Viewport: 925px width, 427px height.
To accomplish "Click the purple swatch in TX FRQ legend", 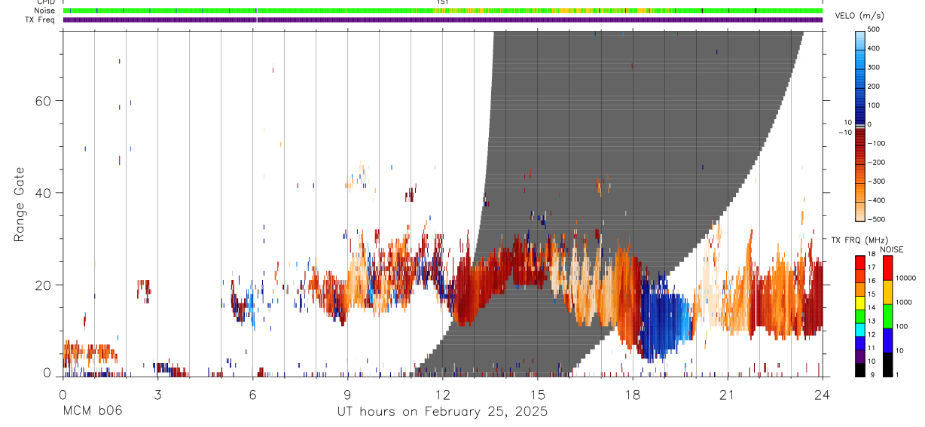I will pos(860,357).
